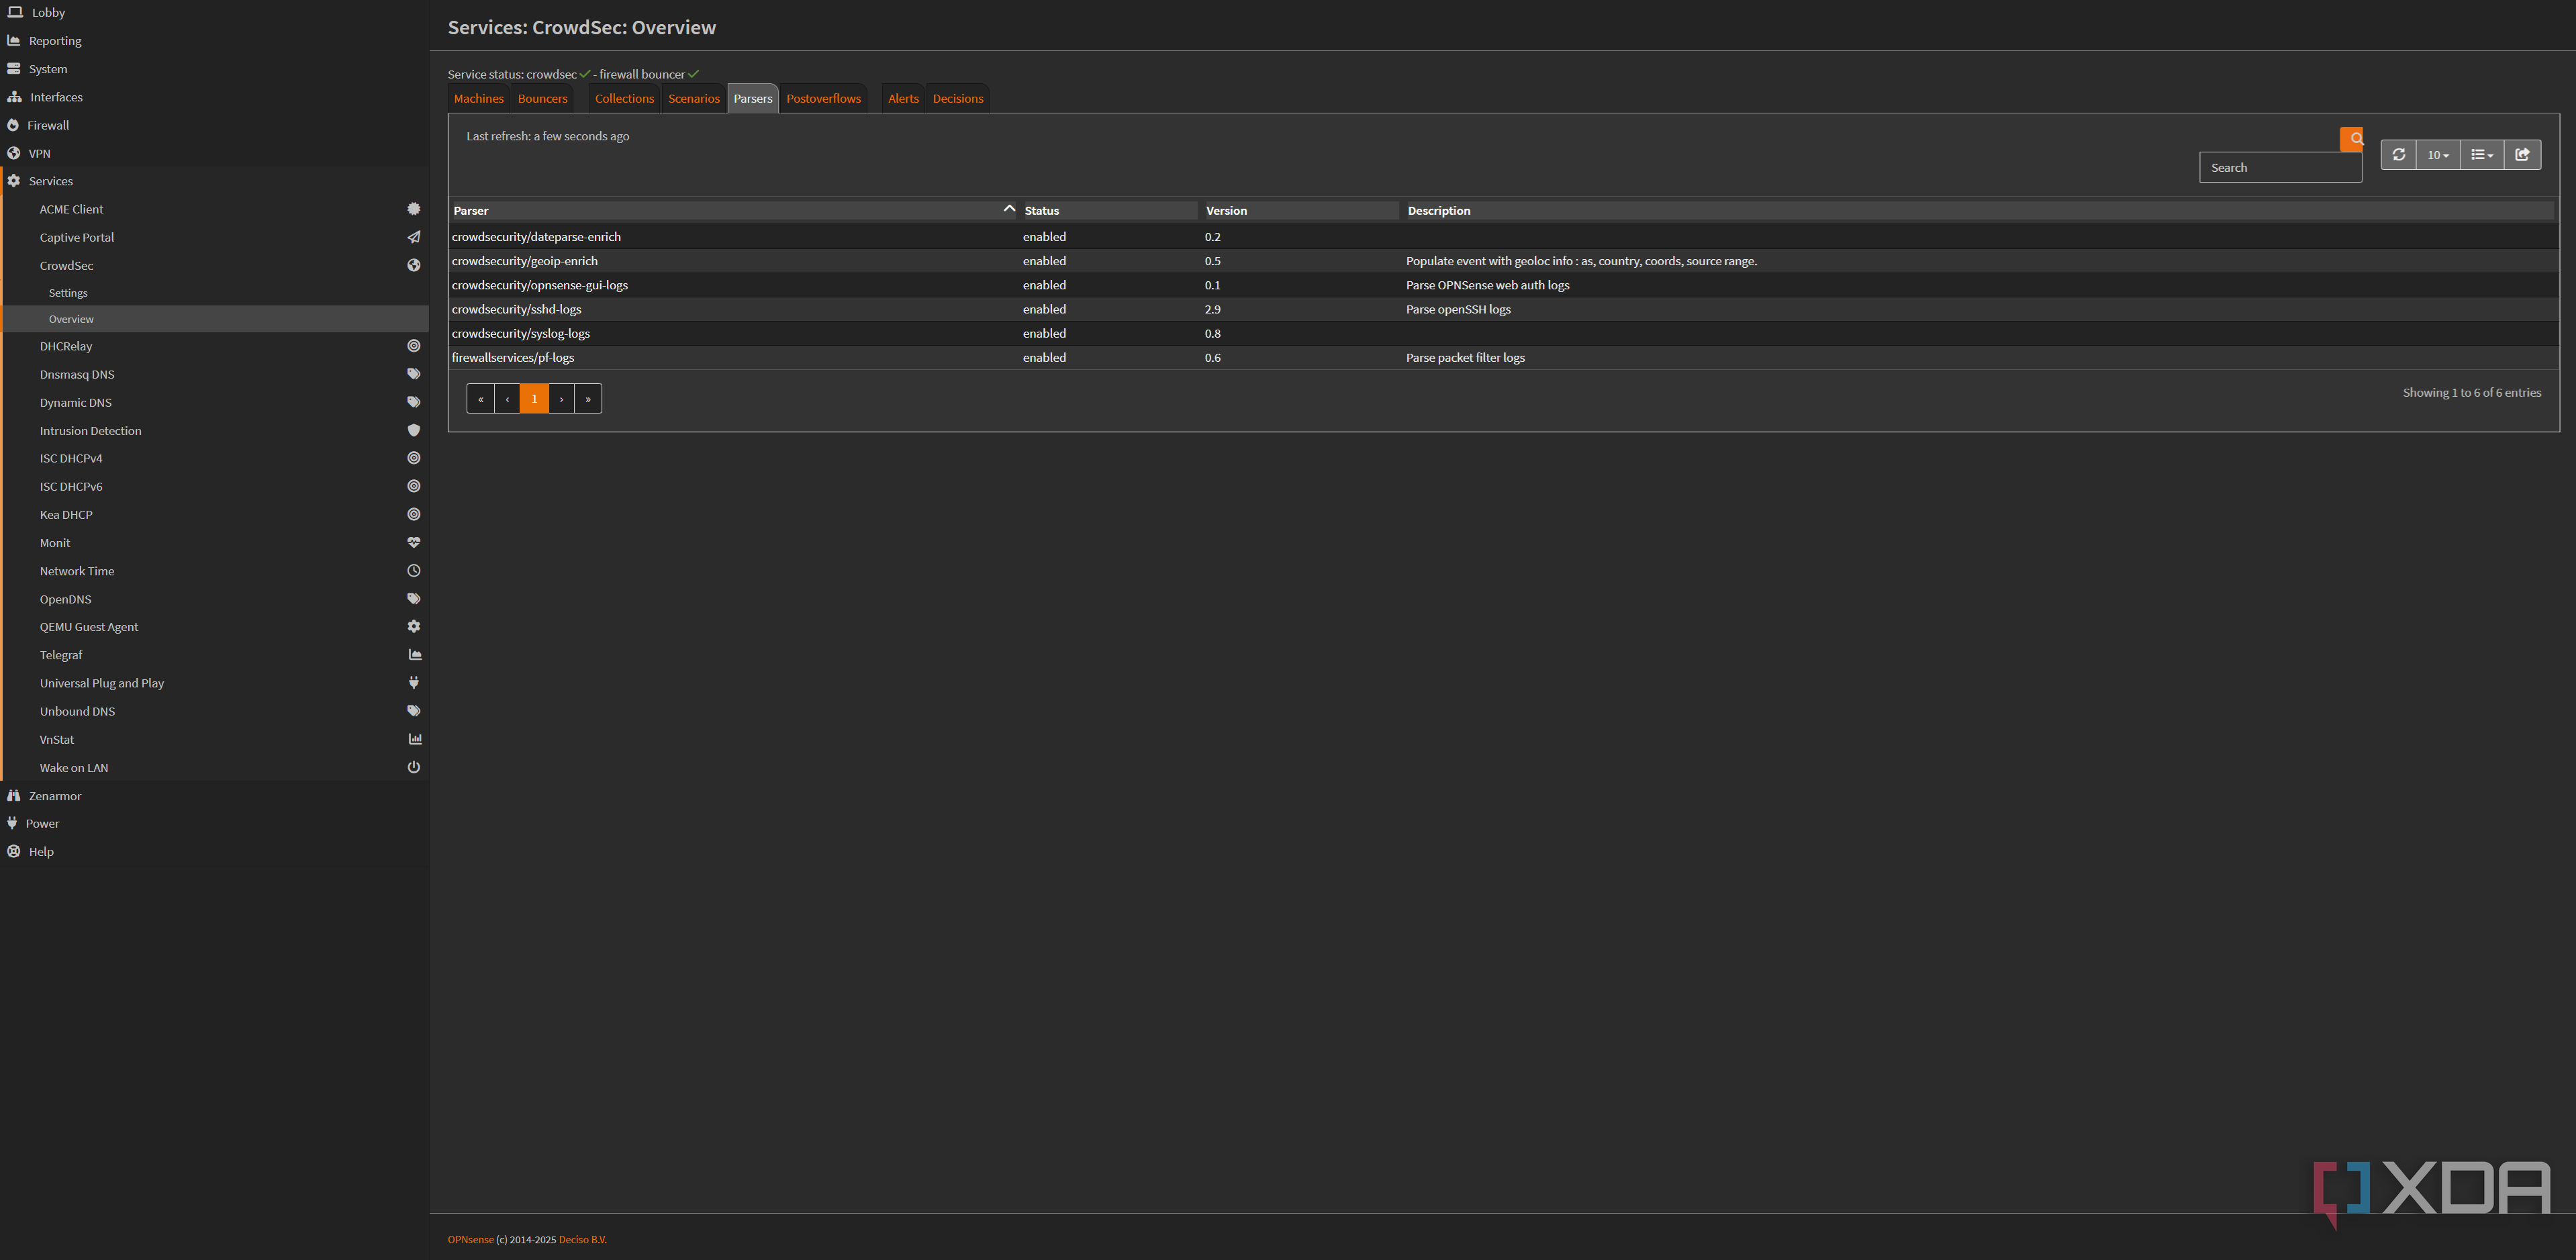Focus the Search input field

[x=2280, y=168]
